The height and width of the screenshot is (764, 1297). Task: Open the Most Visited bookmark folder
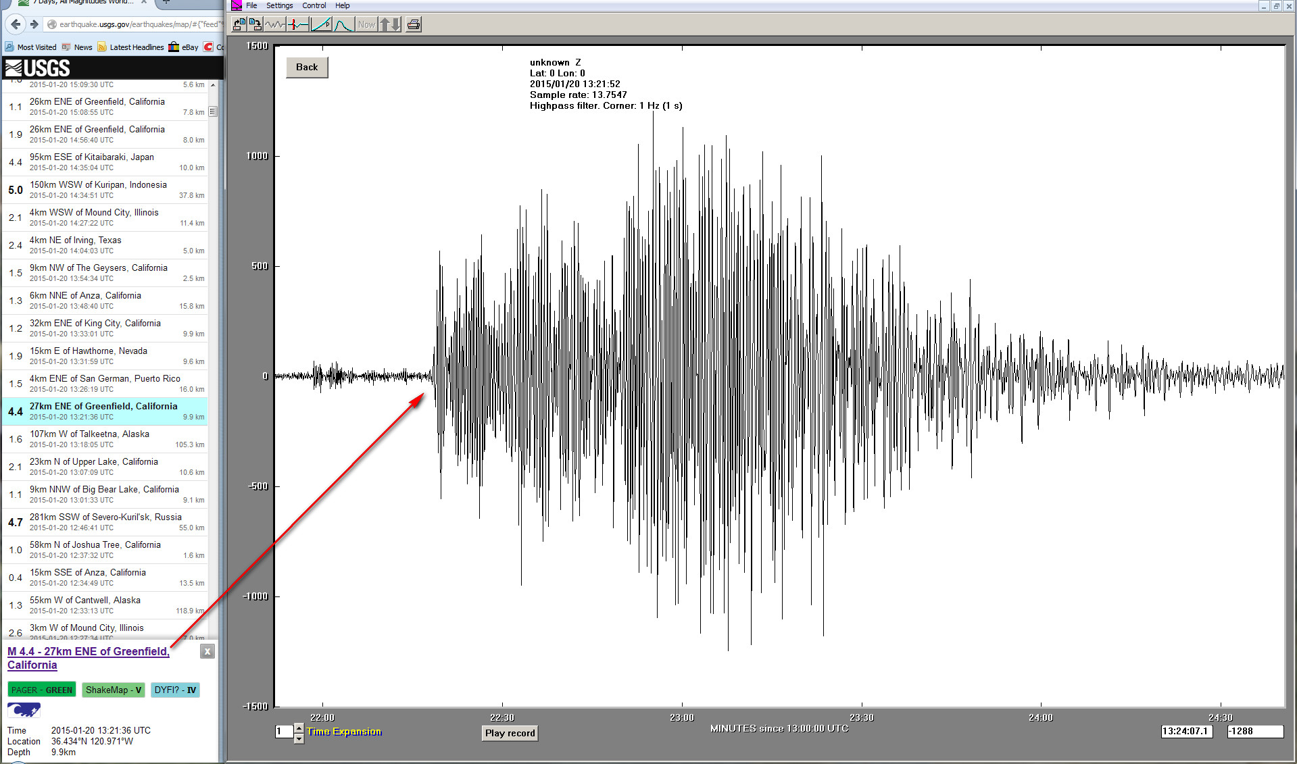coord(31,47)
